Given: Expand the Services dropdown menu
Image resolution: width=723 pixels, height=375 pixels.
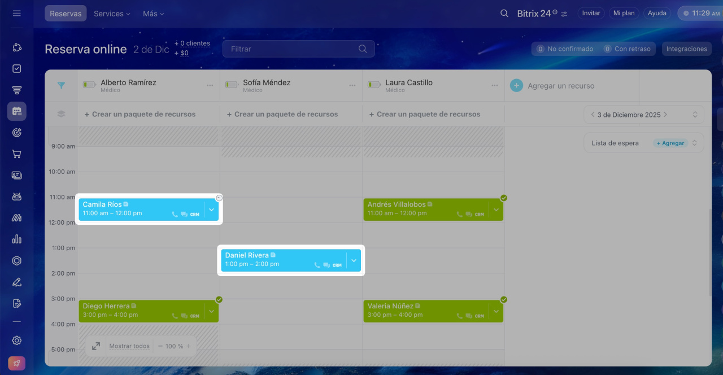Looking at the screenshot, I should [112, 13].
